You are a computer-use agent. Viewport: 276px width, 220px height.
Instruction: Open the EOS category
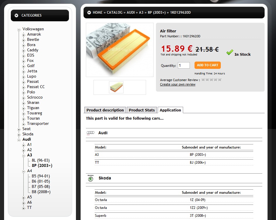tap(31, 55)
